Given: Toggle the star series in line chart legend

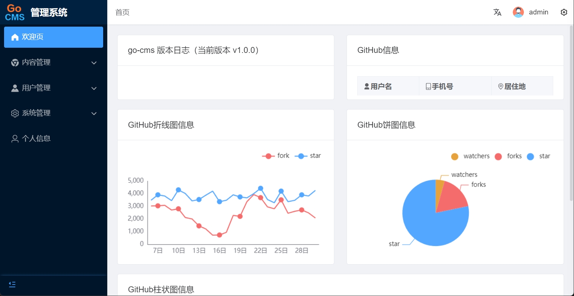Looking at the screenshot, I should click(x=308, y=156).
